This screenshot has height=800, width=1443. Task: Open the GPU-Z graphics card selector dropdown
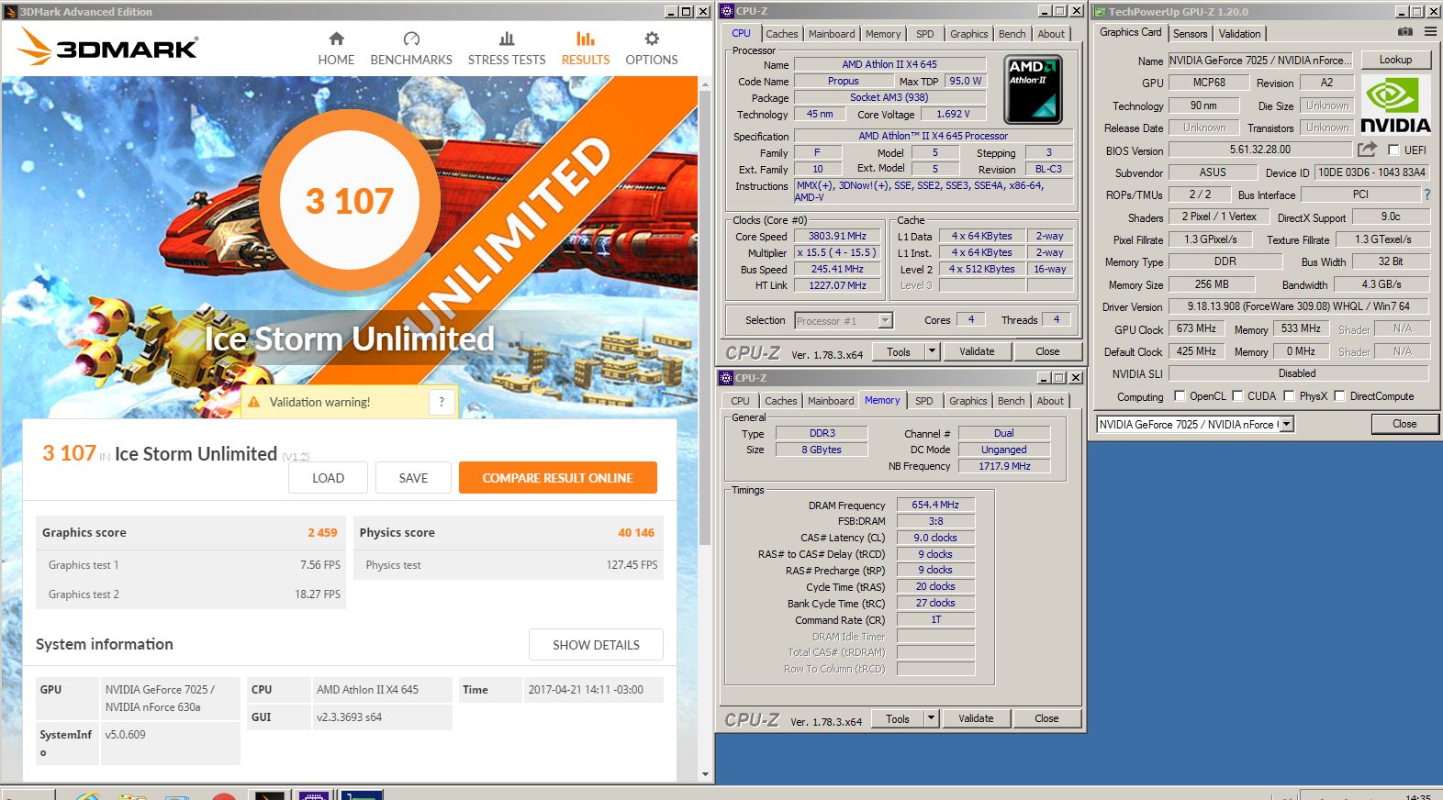click(1287, 424)
